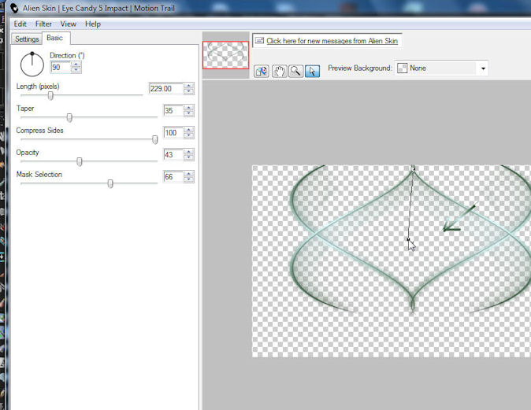Switch to the Settings tab

coord(27,39)
